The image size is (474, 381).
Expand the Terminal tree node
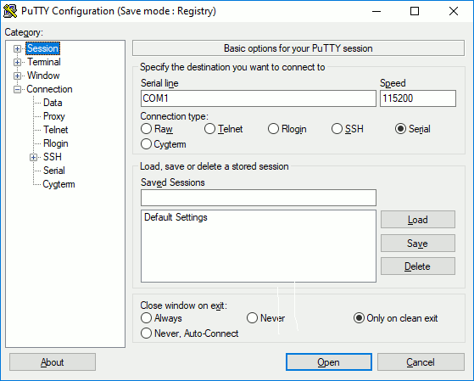(x=17, y=62)
